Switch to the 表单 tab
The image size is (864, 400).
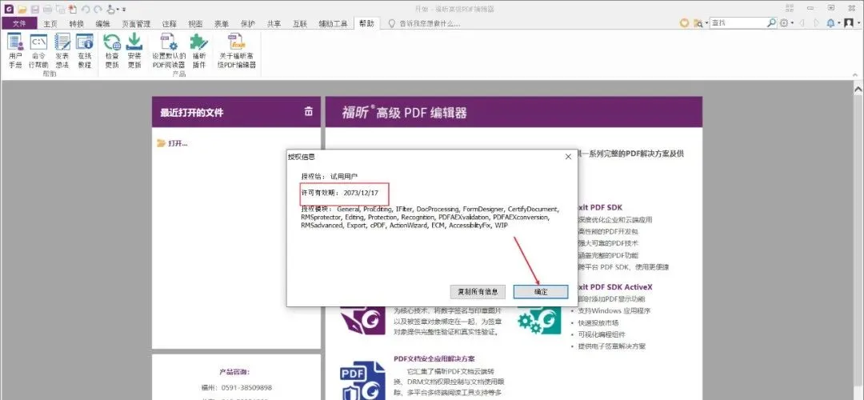coord(222,24)
